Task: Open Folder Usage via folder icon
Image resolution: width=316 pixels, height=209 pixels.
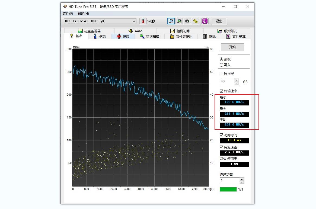Action: point(181,36)
